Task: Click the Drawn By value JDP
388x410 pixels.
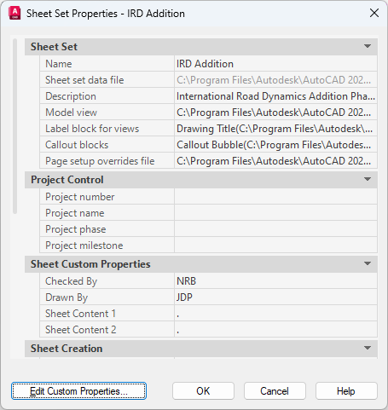Action: click(275, 297)
